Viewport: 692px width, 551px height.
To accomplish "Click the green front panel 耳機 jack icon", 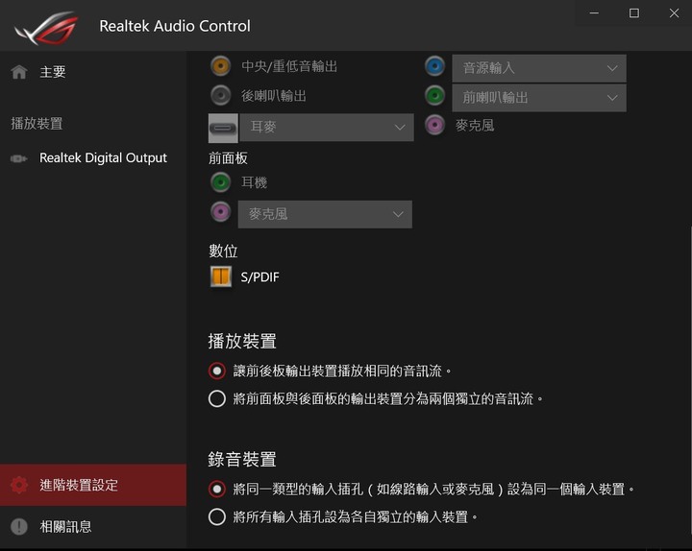I will (221, 182).
